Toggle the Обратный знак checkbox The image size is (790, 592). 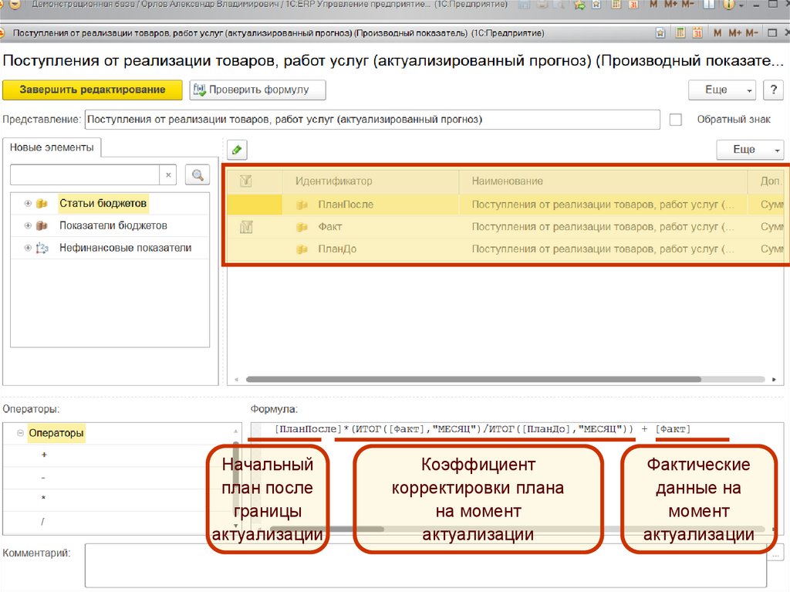click(676, 120)
